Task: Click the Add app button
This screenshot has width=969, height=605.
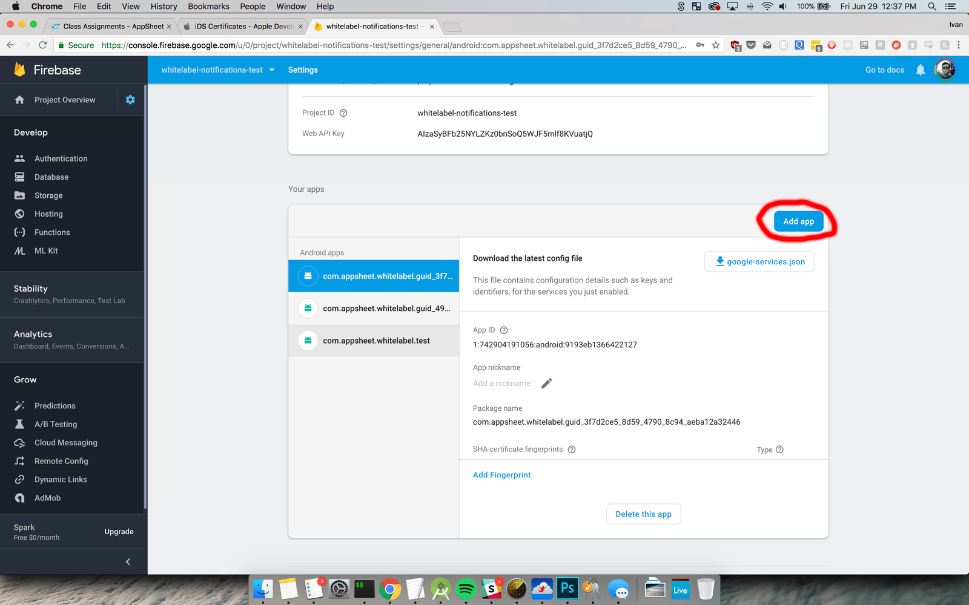Action: [798, 221]
